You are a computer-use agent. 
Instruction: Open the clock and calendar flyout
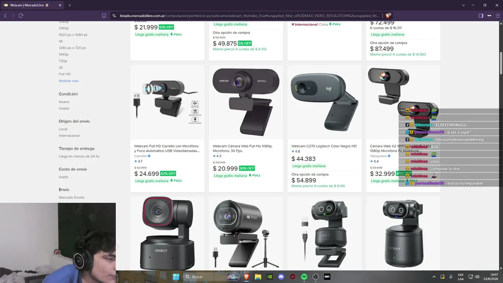491,277
